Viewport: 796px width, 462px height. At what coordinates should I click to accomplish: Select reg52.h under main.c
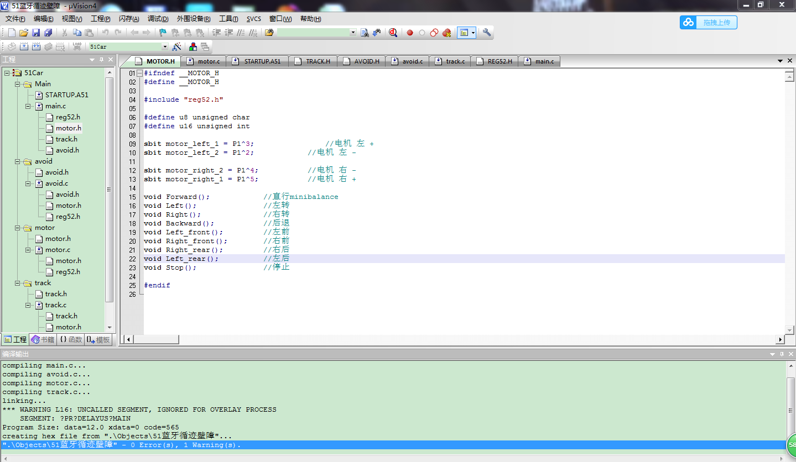coord(67,117)
